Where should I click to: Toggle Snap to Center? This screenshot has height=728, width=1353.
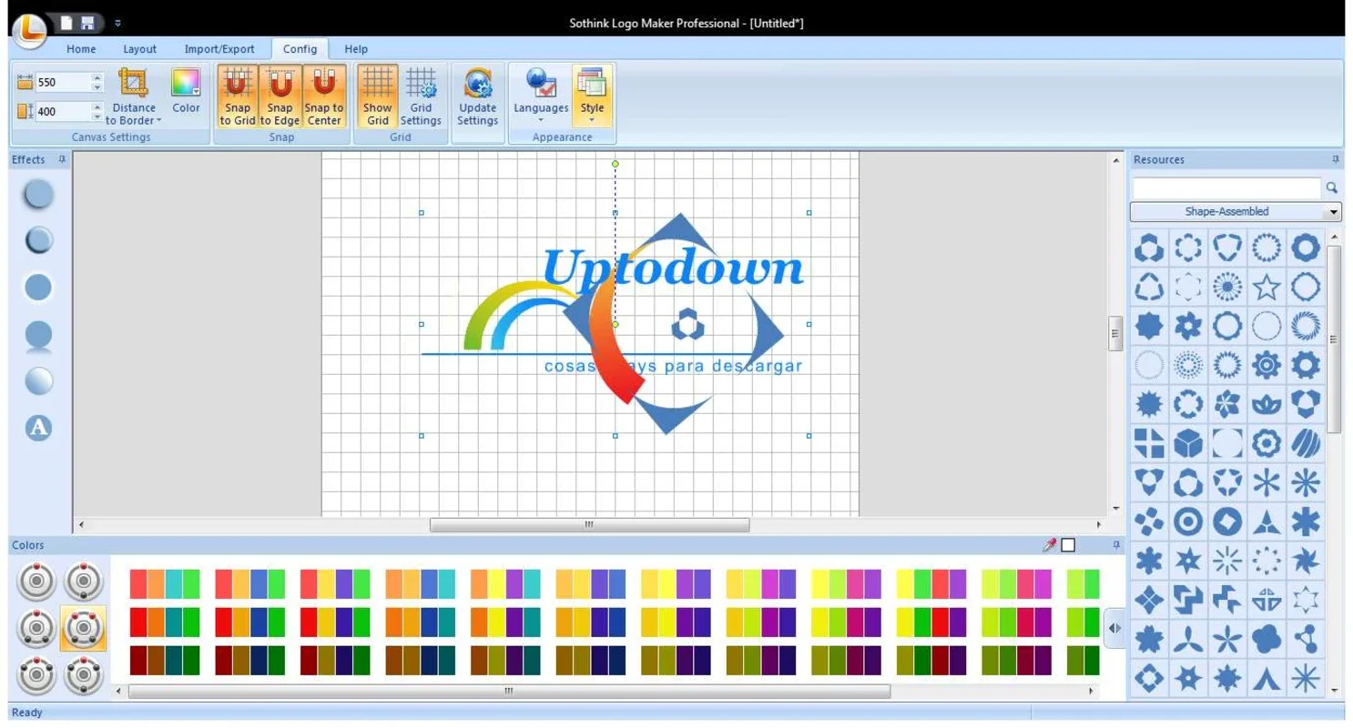pyautogui.click(x=323, y=97)
